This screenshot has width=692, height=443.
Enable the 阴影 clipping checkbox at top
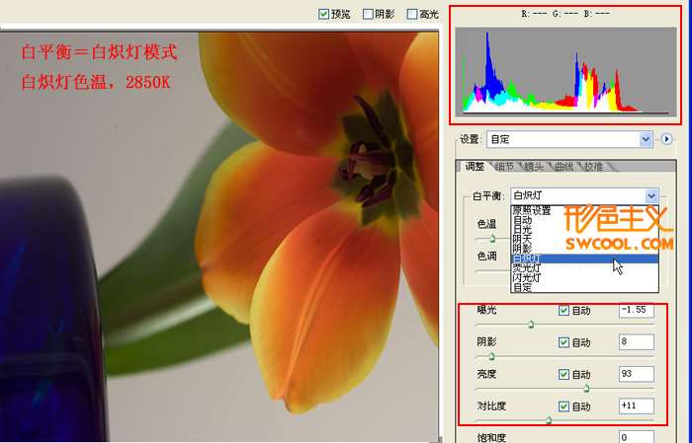coord(368,14)
